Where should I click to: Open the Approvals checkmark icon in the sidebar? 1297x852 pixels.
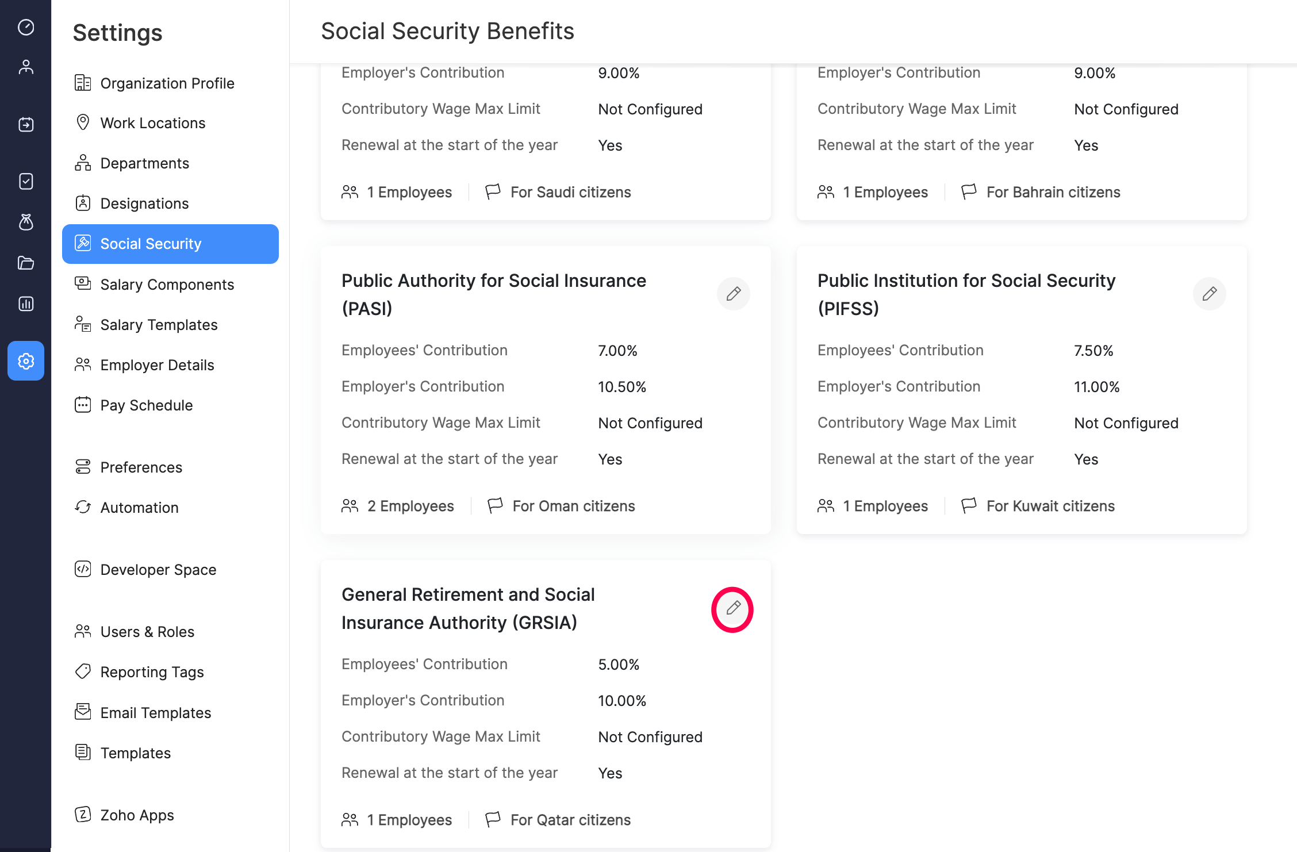[x=26, y=181]
